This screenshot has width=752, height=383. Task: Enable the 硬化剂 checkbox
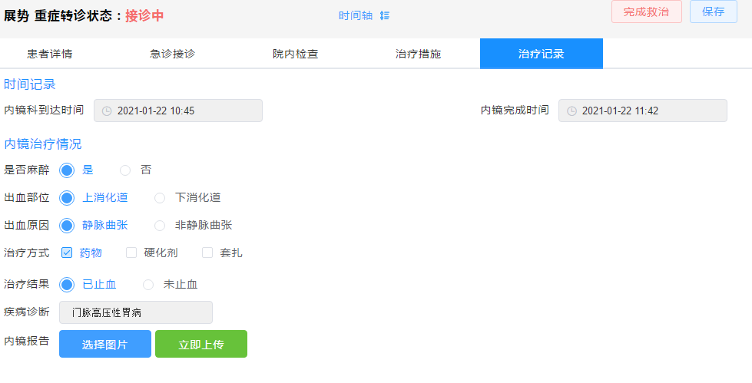[131, 253]
